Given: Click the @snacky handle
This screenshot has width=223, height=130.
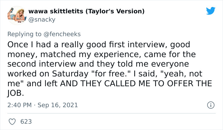Looking at the screenshot, I should pos(42,20).
